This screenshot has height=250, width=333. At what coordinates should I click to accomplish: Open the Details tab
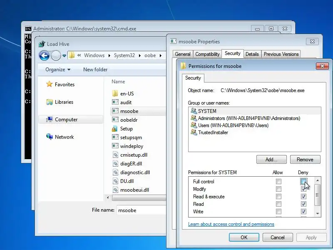click(x=252, y=54)
